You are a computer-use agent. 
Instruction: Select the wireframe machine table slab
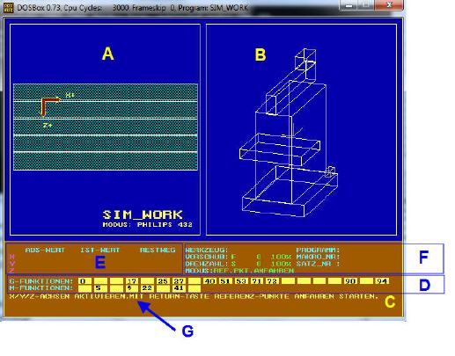pos(280,149)
